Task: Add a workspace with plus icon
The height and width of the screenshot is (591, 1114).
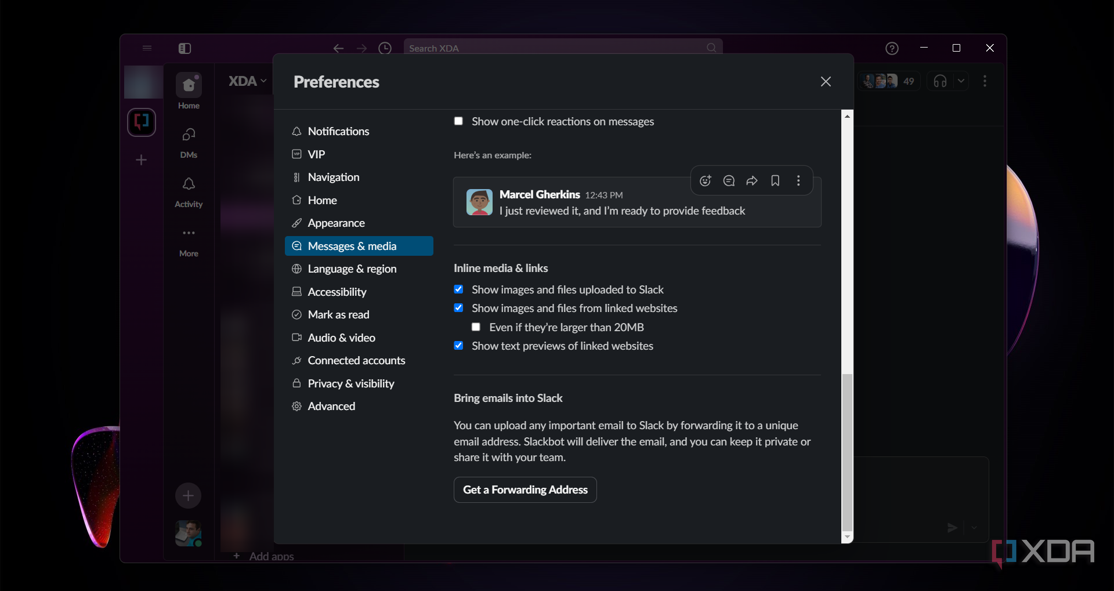Action: pyautogui.click(x=141, y=159)
